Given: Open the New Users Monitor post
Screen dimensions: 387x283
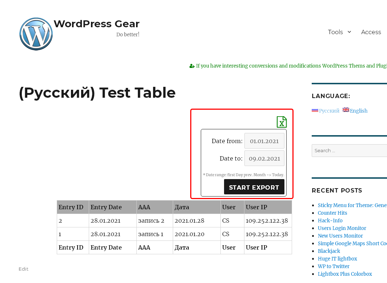Looking at the screenshot, I should pyautogui.click(x=340, y=236).
